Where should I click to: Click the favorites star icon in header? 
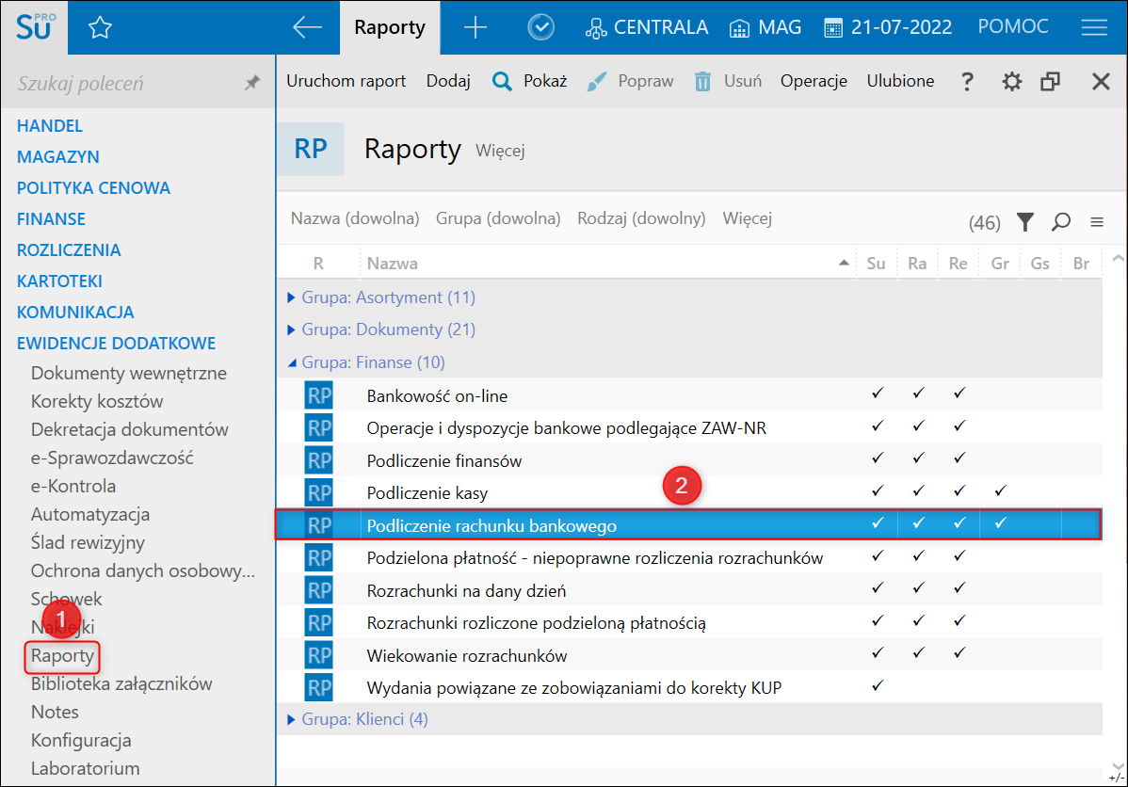[100, 28]
